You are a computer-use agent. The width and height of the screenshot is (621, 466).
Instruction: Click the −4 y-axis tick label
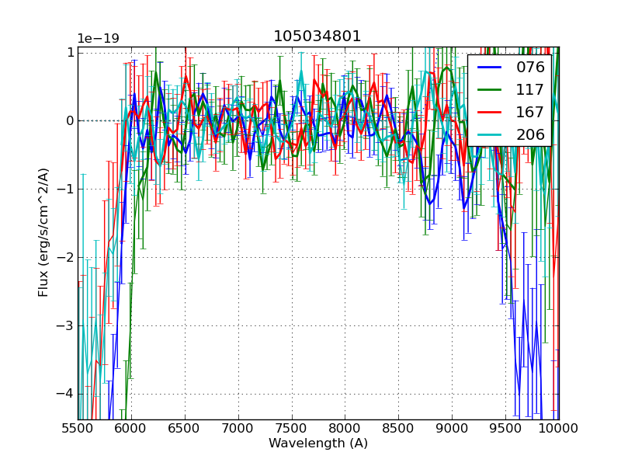pyautogui.click(x=64, y=394)
